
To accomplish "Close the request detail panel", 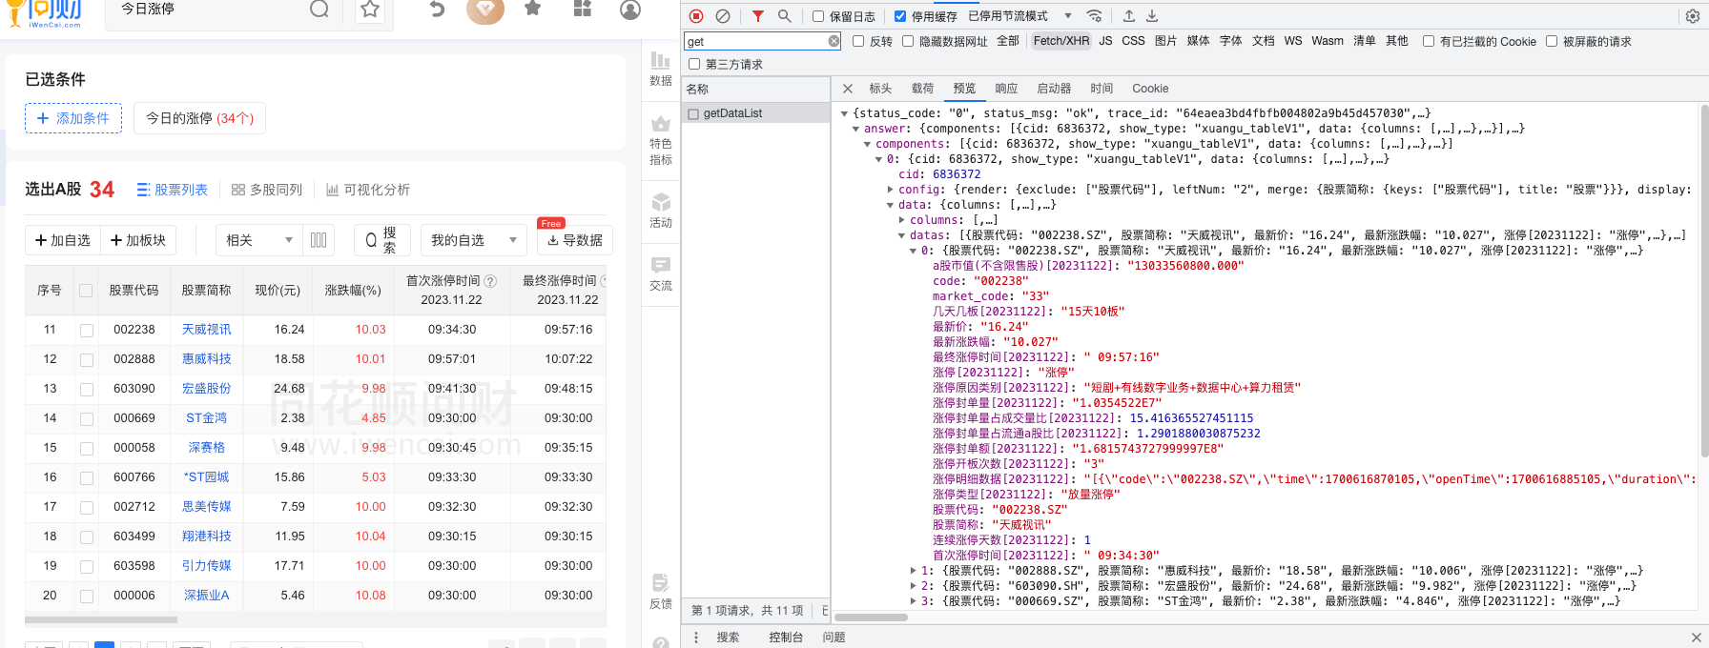I will (848, 89).
